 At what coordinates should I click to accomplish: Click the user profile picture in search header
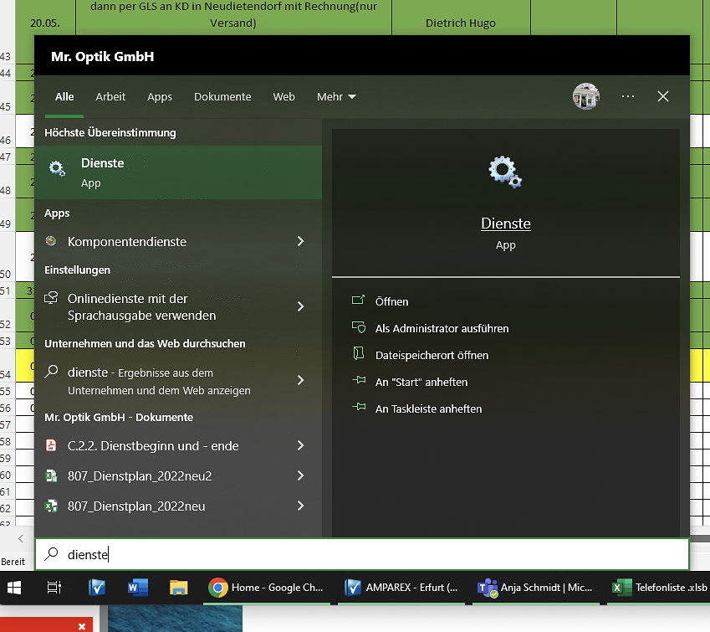586,96
